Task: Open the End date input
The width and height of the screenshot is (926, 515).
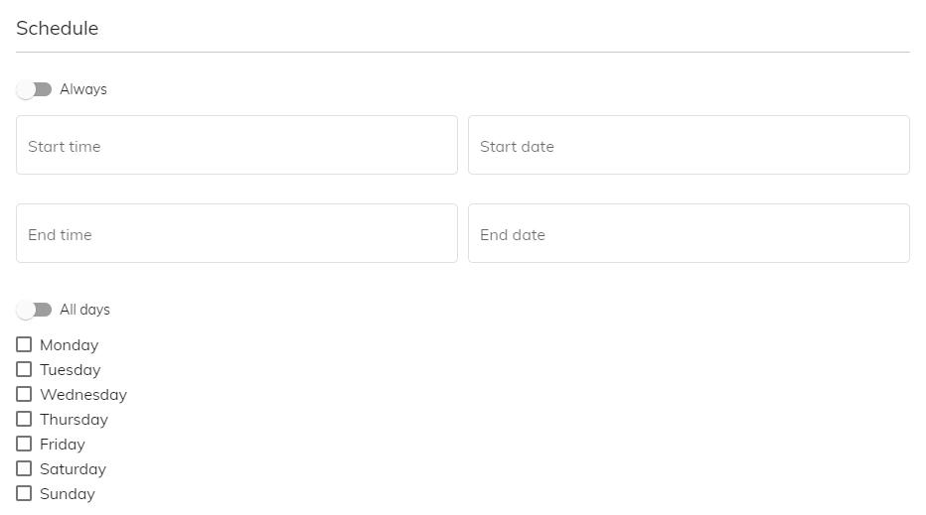Action: point(689,233)
